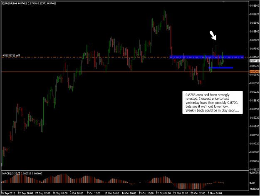Click the 0.88560 price axis label
260x196 pixels.
(x=255, y=32)
